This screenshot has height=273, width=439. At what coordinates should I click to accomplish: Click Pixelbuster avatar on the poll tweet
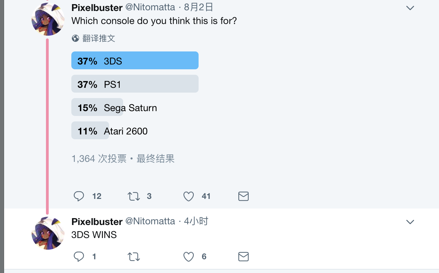(x=48, y=20)
